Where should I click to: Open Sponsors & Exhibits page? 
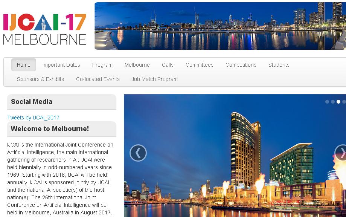pyautogui.click(x=40, y=79)
